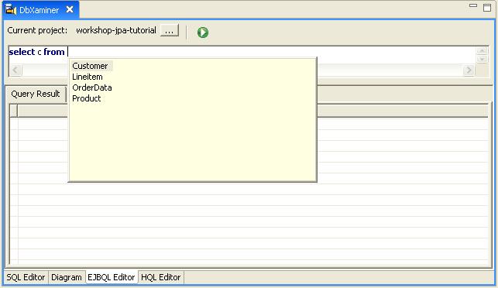498x288 pixels.
Task: Open the project browse "..." button
Action: tap(170, 30)
